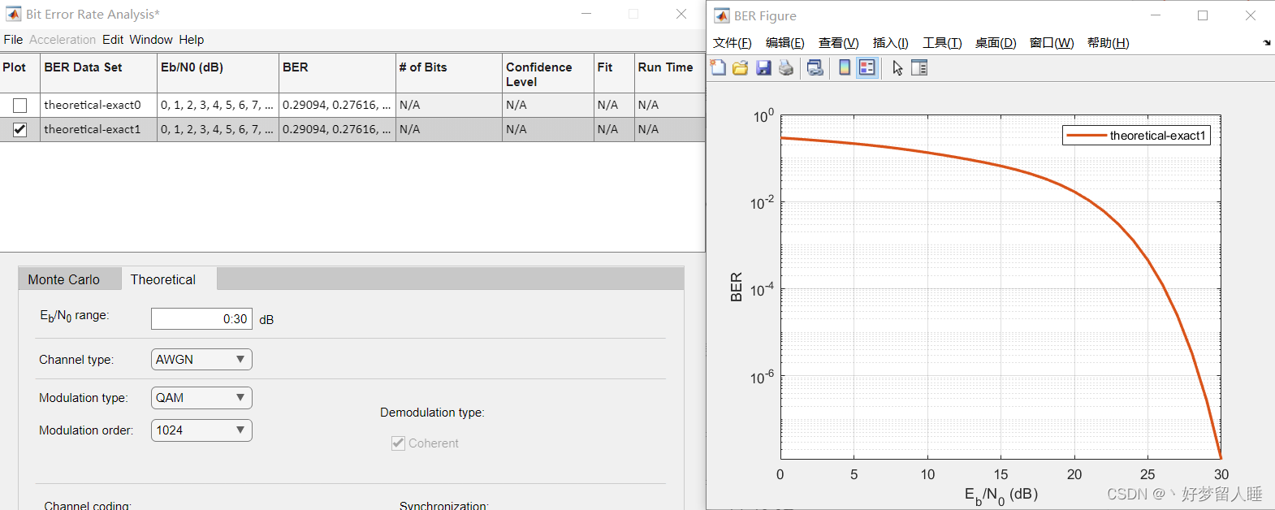Click the # of Bits column header

(x=448, y=72)
